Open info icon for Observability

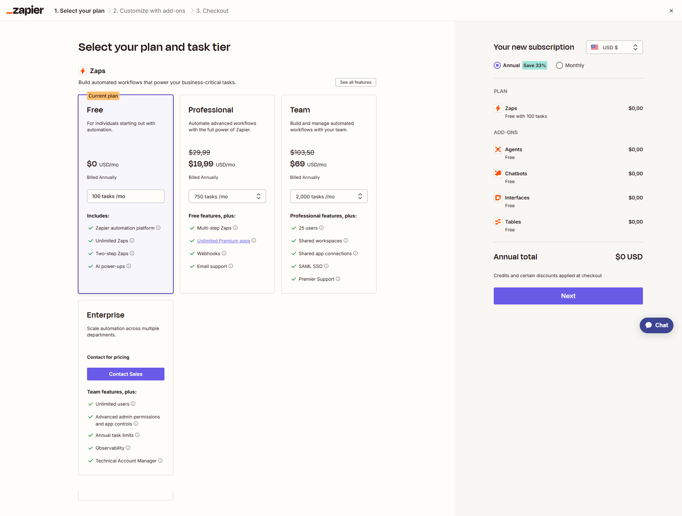click(128, 448)
